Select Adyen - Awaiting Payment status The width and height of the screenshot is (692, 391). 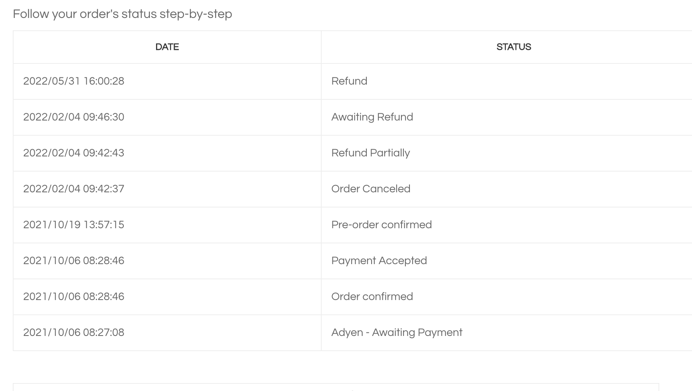pyautogui.click(x=397, y=333)
